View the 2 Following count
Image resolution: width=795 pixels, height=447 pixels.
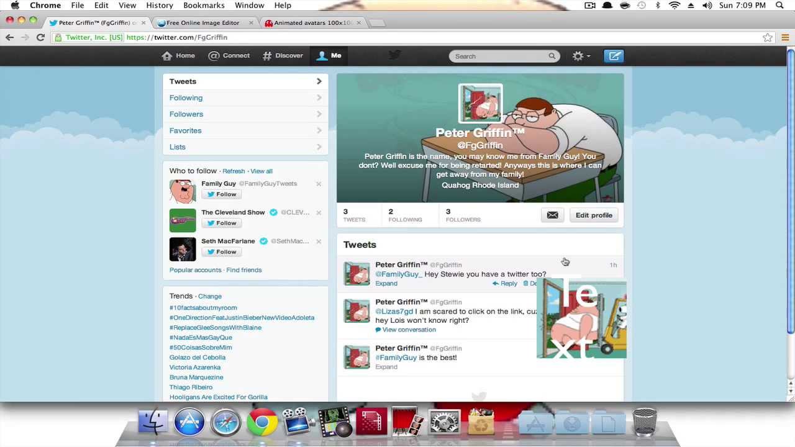[x=405, y=215]
